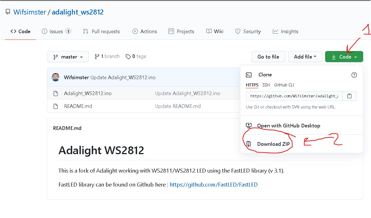
Task: Open the Insights tab
Action: tap(285, 32)
